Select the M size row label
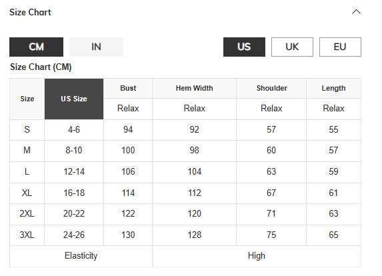Image resolution: width=382 pixels, height=276 pixels. pos(27,150)
